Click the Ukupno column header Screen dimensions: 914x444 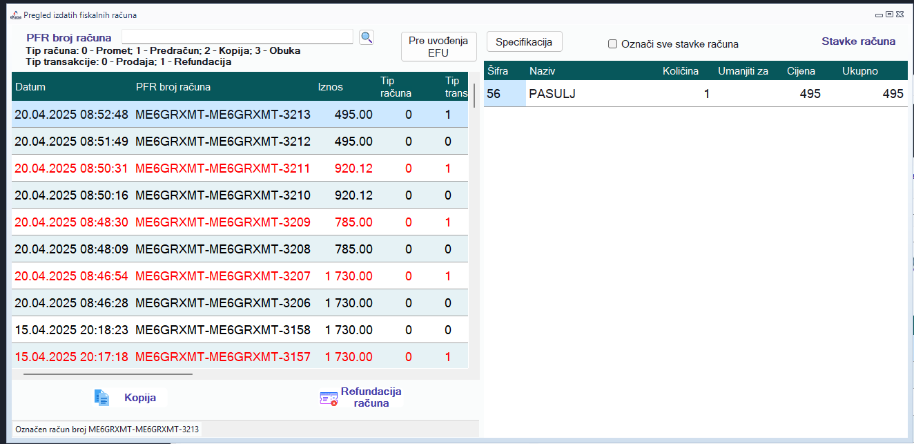click(860, 70)
